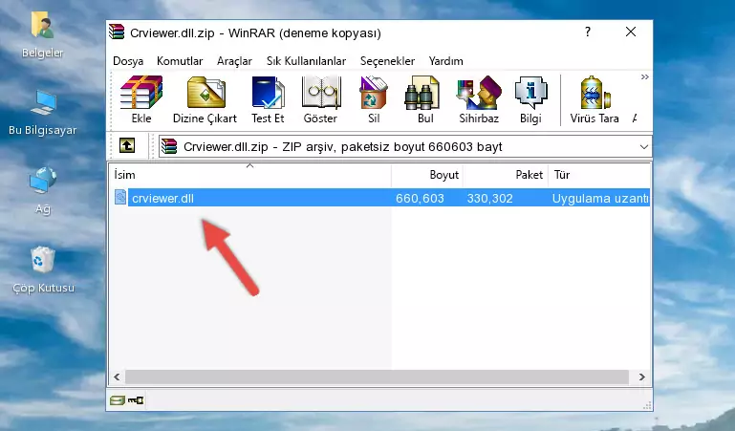
Task: Click the archive icon in address bar
Action: tap(169, 146)
